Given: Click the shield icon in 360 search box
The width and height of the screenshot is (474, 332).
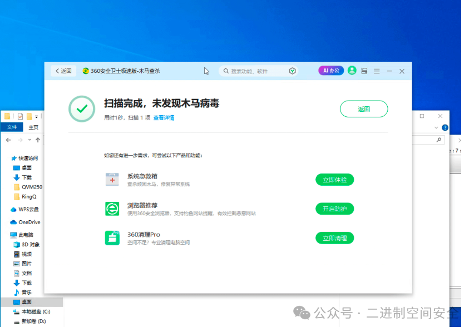Looking at the screenshot, I should [x=292, y=71].
